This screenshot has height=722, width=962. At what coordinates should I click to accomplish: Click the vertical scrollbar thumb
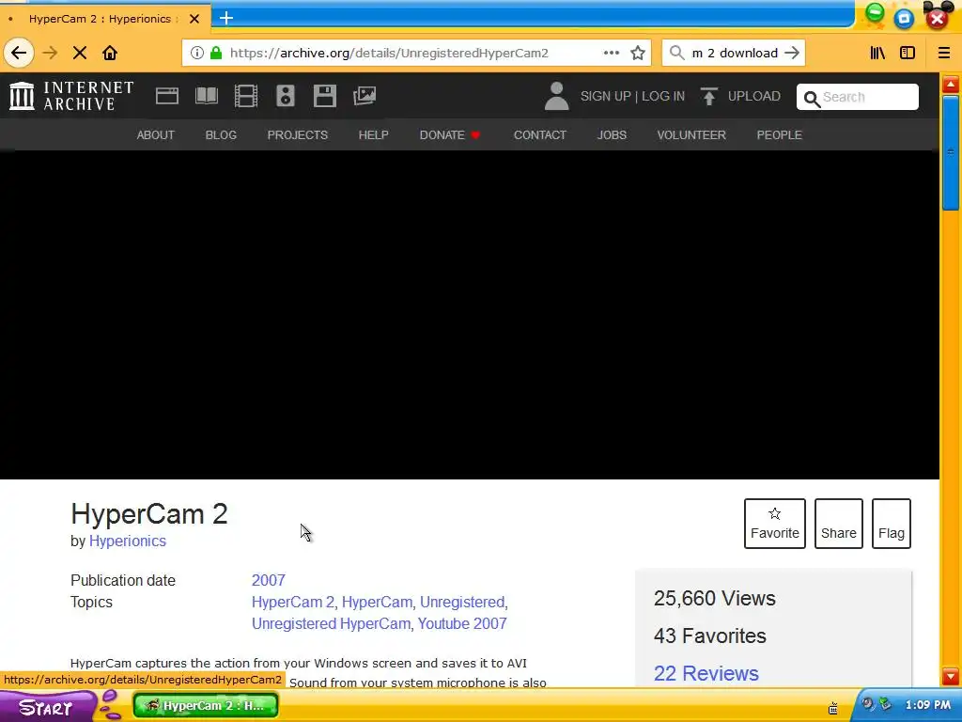click(951, 152)
